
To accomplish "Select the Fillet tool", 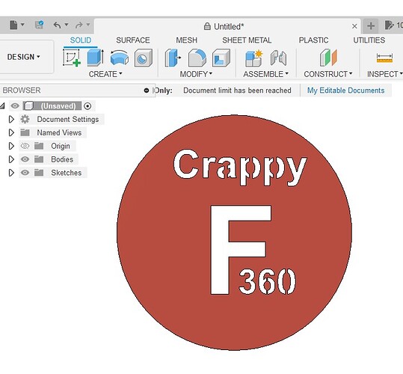I will click(197, 58).
